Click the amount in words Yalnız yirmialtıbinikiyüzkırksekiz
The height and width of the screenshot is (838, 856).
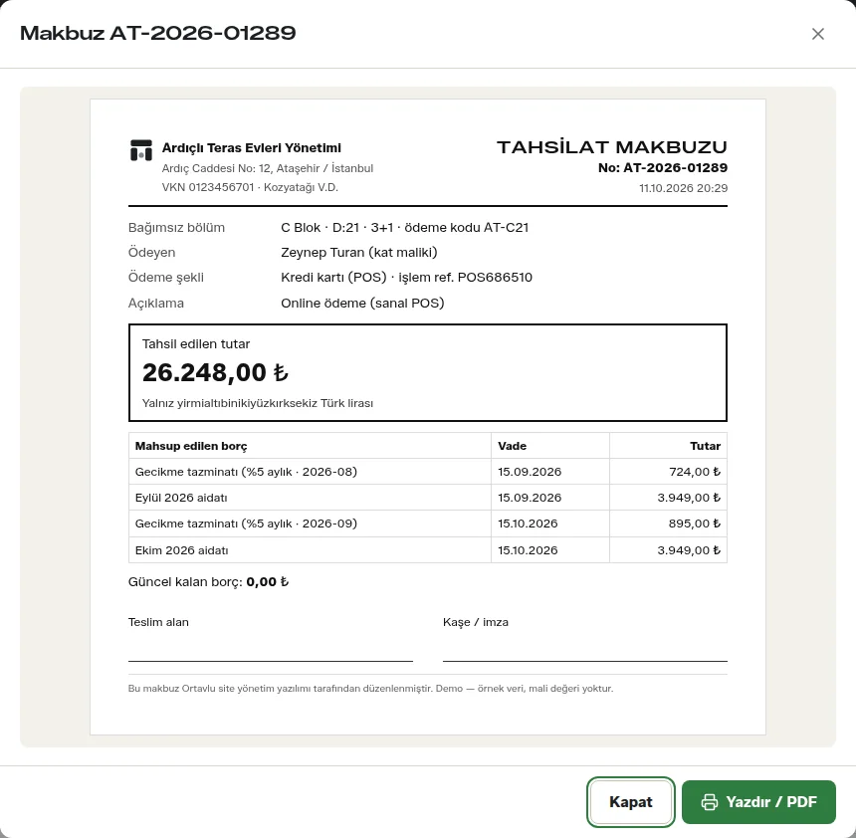pyautogui.click(x=258, y=403)
